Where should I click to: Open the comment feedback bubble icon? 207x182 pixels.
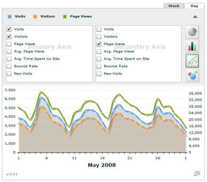click(197, 173)
